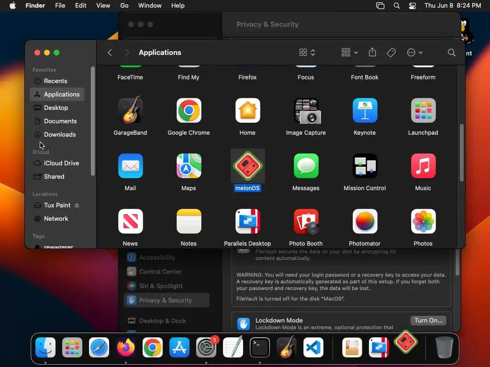Open the Go menu
The image size is (490, 367).
coord(124,6)
